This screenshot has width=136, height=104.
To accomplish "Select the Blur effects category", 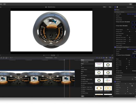I will (82, 74).
